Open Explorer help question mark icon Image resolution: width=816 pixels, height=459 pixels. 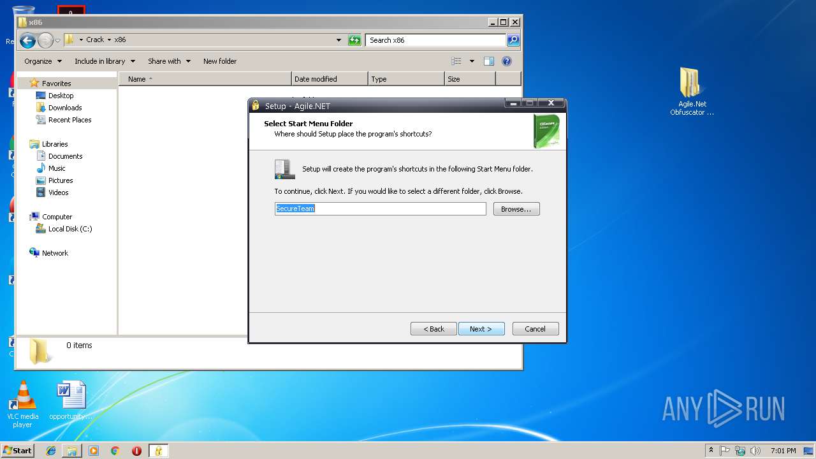tap(507, 61)
